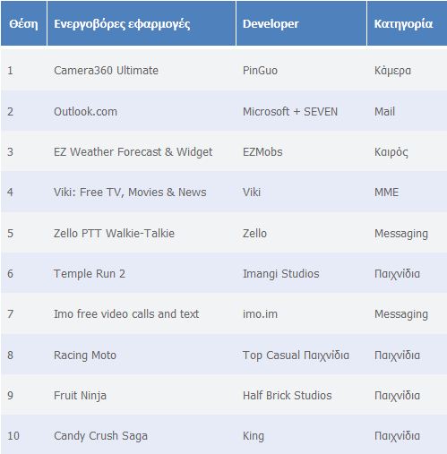Select the Καιρός category cell
This screenshot has width=447, height=454.
pos(391,152)
